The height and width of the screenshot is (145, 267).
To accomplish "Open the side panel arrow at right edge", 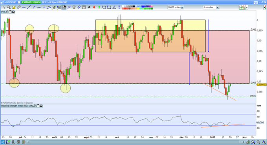I will click(265, 7).
